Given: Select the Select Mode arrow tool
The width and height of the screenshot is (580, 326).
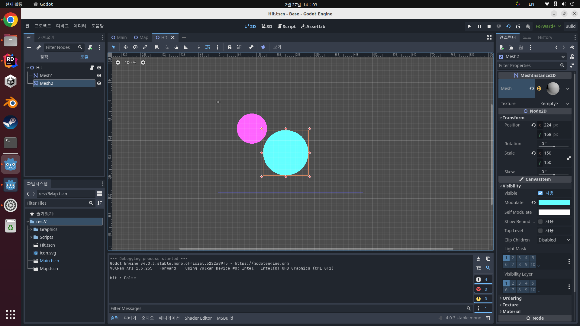Looking at the screenshot, I should tap(114, 47).
